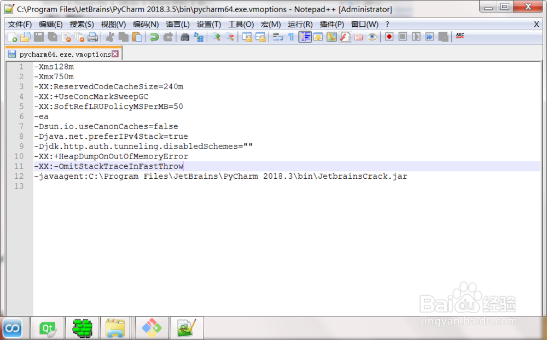Cut selection using the scissors icon
547x340 pixels.
point(110,37)
